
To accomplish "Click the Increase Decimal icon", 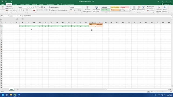I will (79, 10).
